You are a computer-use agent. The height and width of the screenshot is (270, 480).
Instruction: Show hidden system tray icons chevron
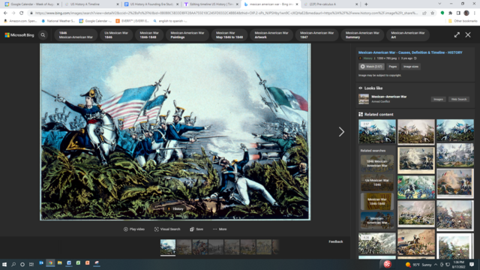coord(435,265)
